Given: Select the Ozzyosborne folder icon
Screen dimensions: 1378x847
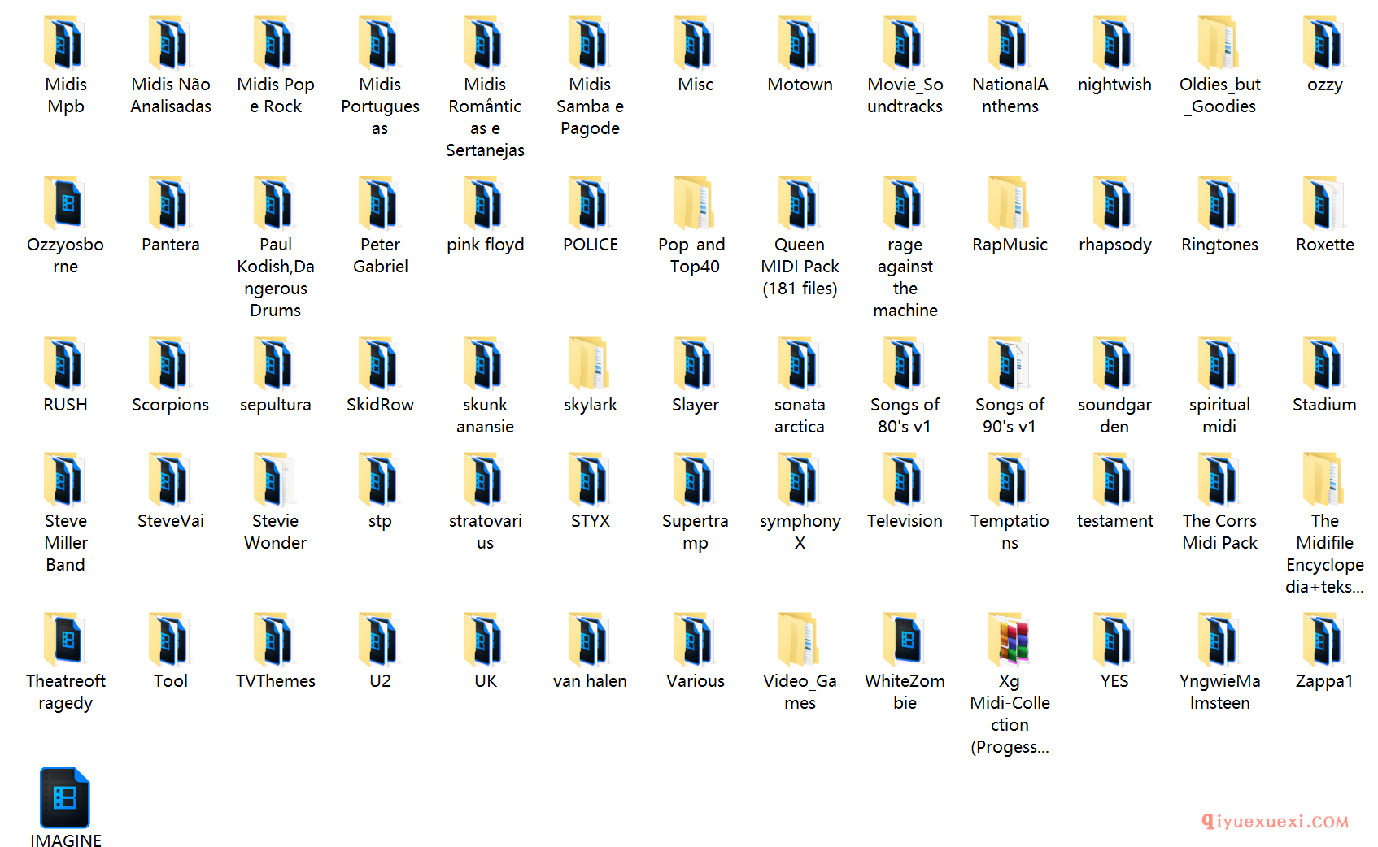Looking at the screenshot, I should [65, 204].
